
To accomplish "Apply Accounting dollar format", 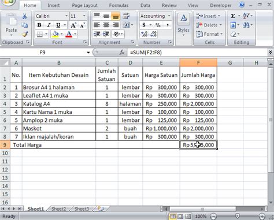I will pyautogui.click(x=144, y=25).
